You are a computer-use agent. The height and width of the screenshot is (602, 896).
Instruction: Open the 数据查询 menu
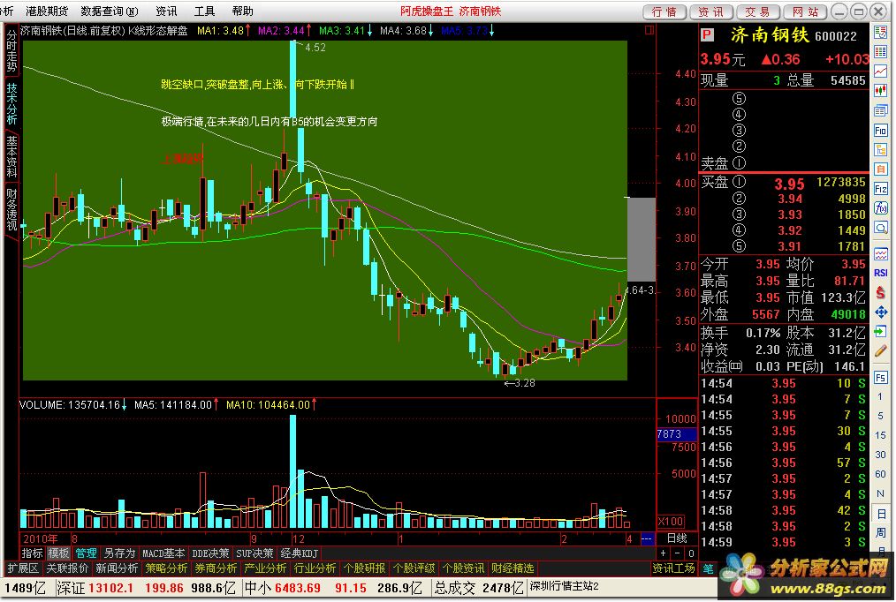point(110,11)
